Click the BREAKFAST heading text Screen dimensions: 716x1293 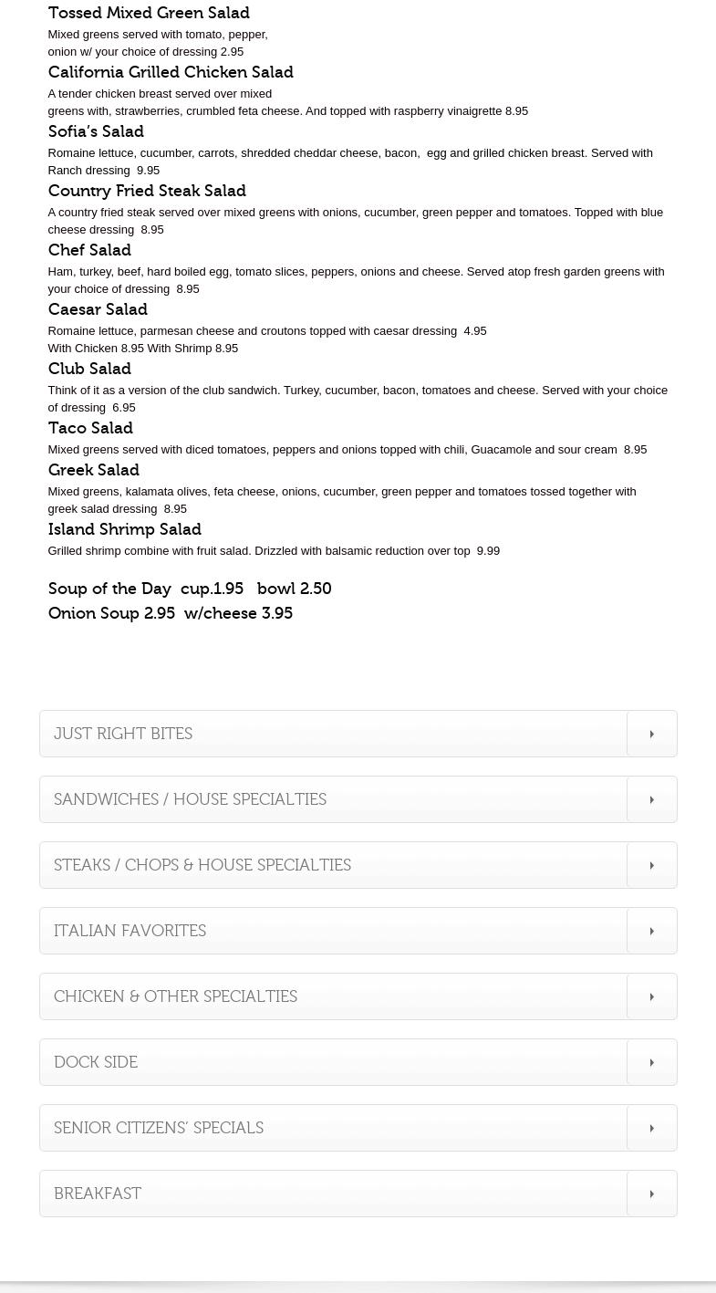(98, 1194)
